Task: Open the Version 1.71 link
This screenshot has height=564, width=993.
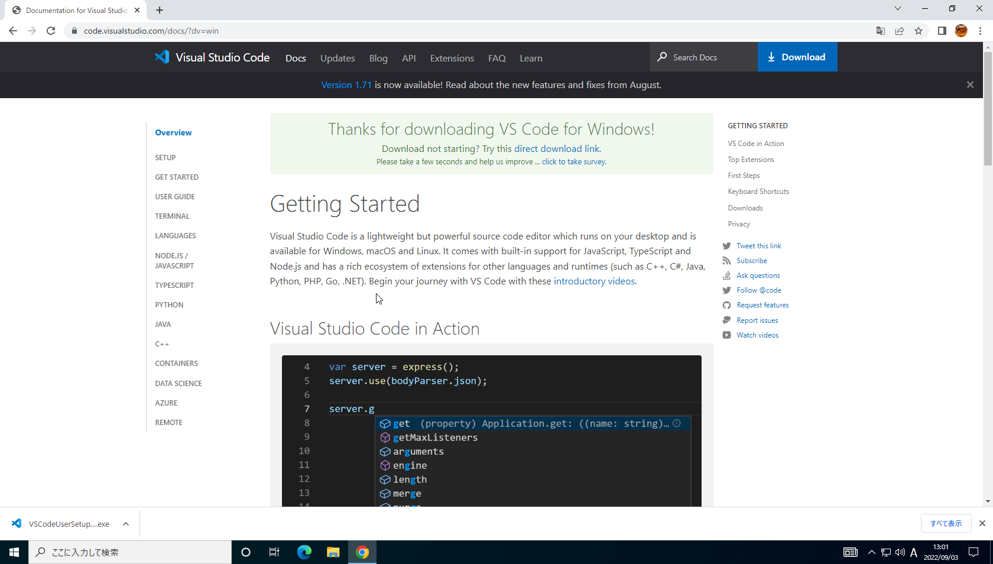Action: pyautogui.click(x=346, y=85)
